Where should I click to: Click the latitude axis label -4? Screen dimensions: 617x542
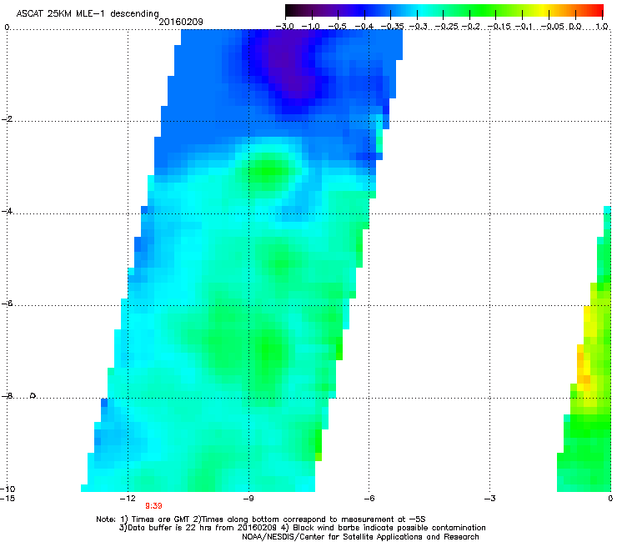(7, 211)
